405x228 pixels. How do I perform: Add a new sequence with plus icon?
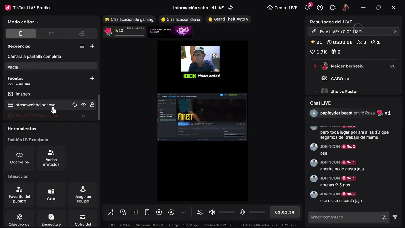(x=92, y=46)
